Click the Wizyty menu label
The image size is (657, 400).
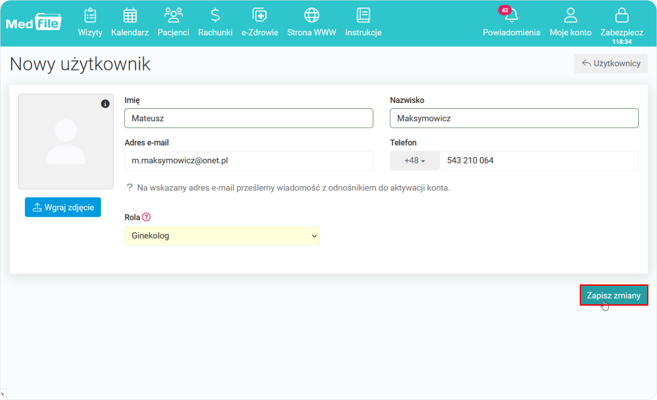point(90,33)
